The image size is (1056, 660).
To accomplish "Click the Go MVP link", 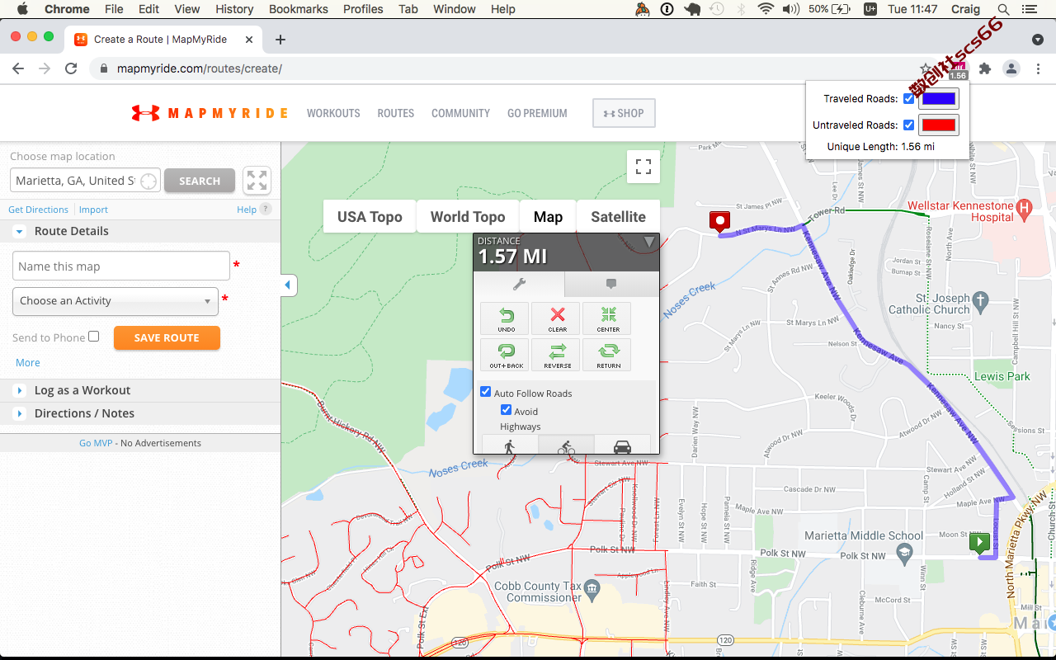I will pos(96,443).
